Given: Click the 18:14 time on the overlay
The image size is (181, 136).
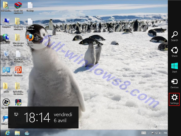Looking at the screenshot, I should tap(37, 117).
